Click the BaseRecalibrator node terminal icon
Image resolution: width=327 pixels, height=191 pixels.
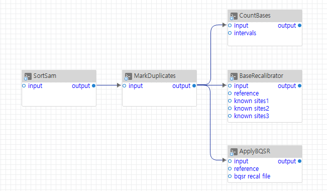click(x=234, y=76)
